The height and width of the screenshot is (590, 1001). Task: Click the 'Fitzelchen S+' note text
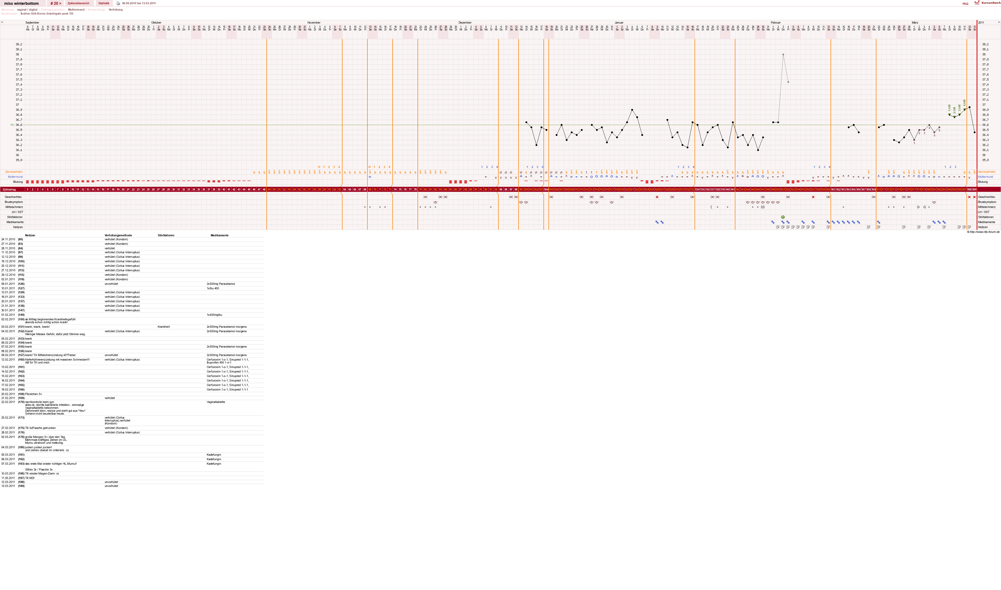pos(33,394)
